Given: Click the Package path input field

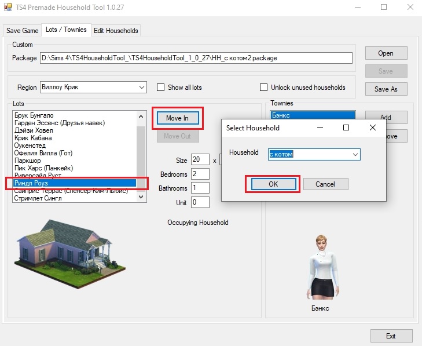Looking at the screenshot, I should [196, 58].
